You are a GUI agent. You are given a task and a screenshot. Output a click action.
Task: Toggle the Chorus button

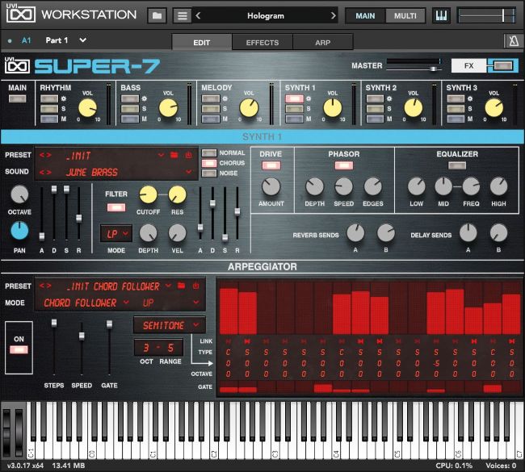(x=209, y=163)
